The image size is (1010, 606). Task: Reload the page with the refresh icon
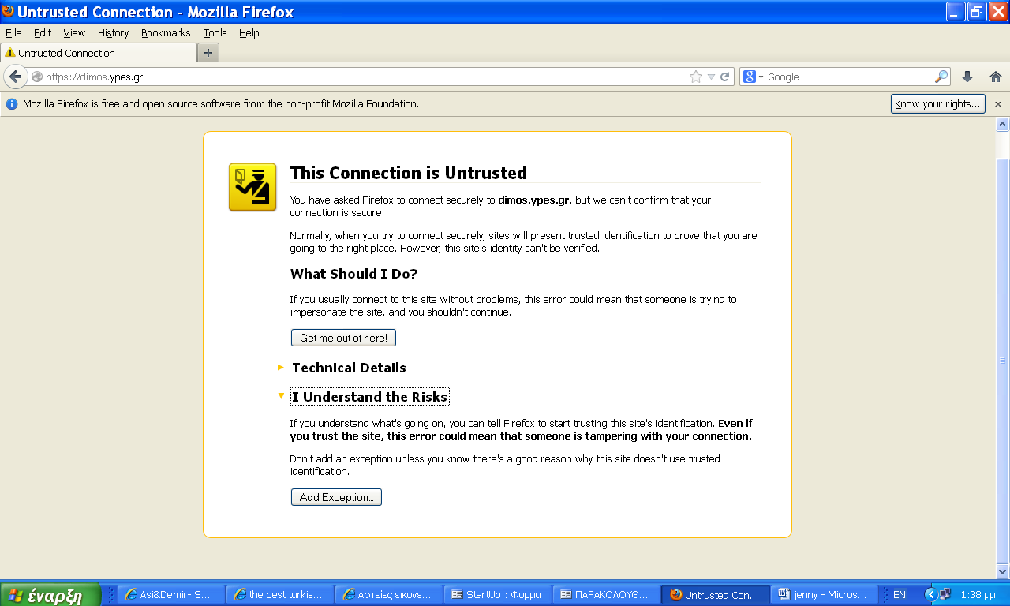[724, 77]
